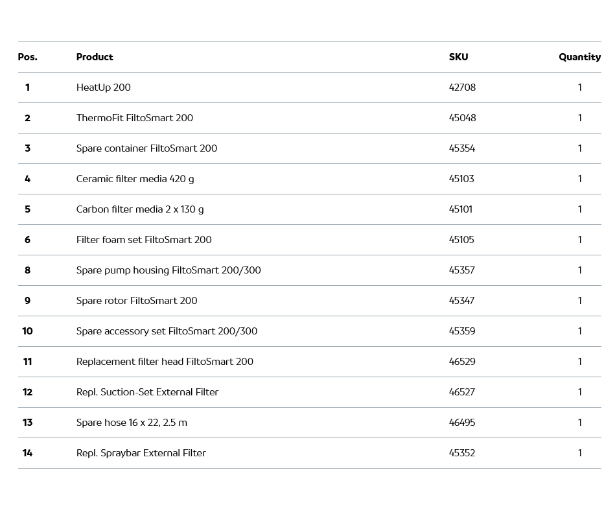The width and height of the screenshot is (615, 514).
Task: Click the Quantity column header
Action: coord(579,57)
